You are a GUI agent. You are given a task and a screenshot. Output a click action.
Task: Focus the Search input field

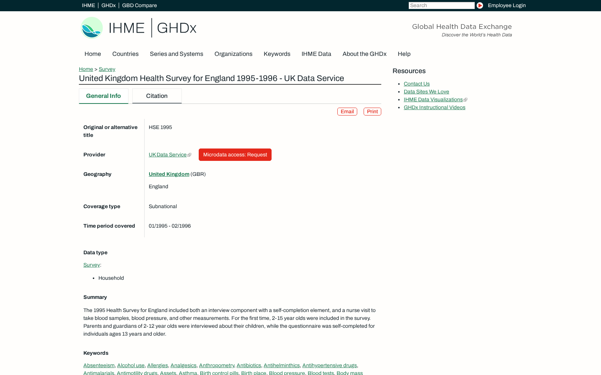(441, 5)
